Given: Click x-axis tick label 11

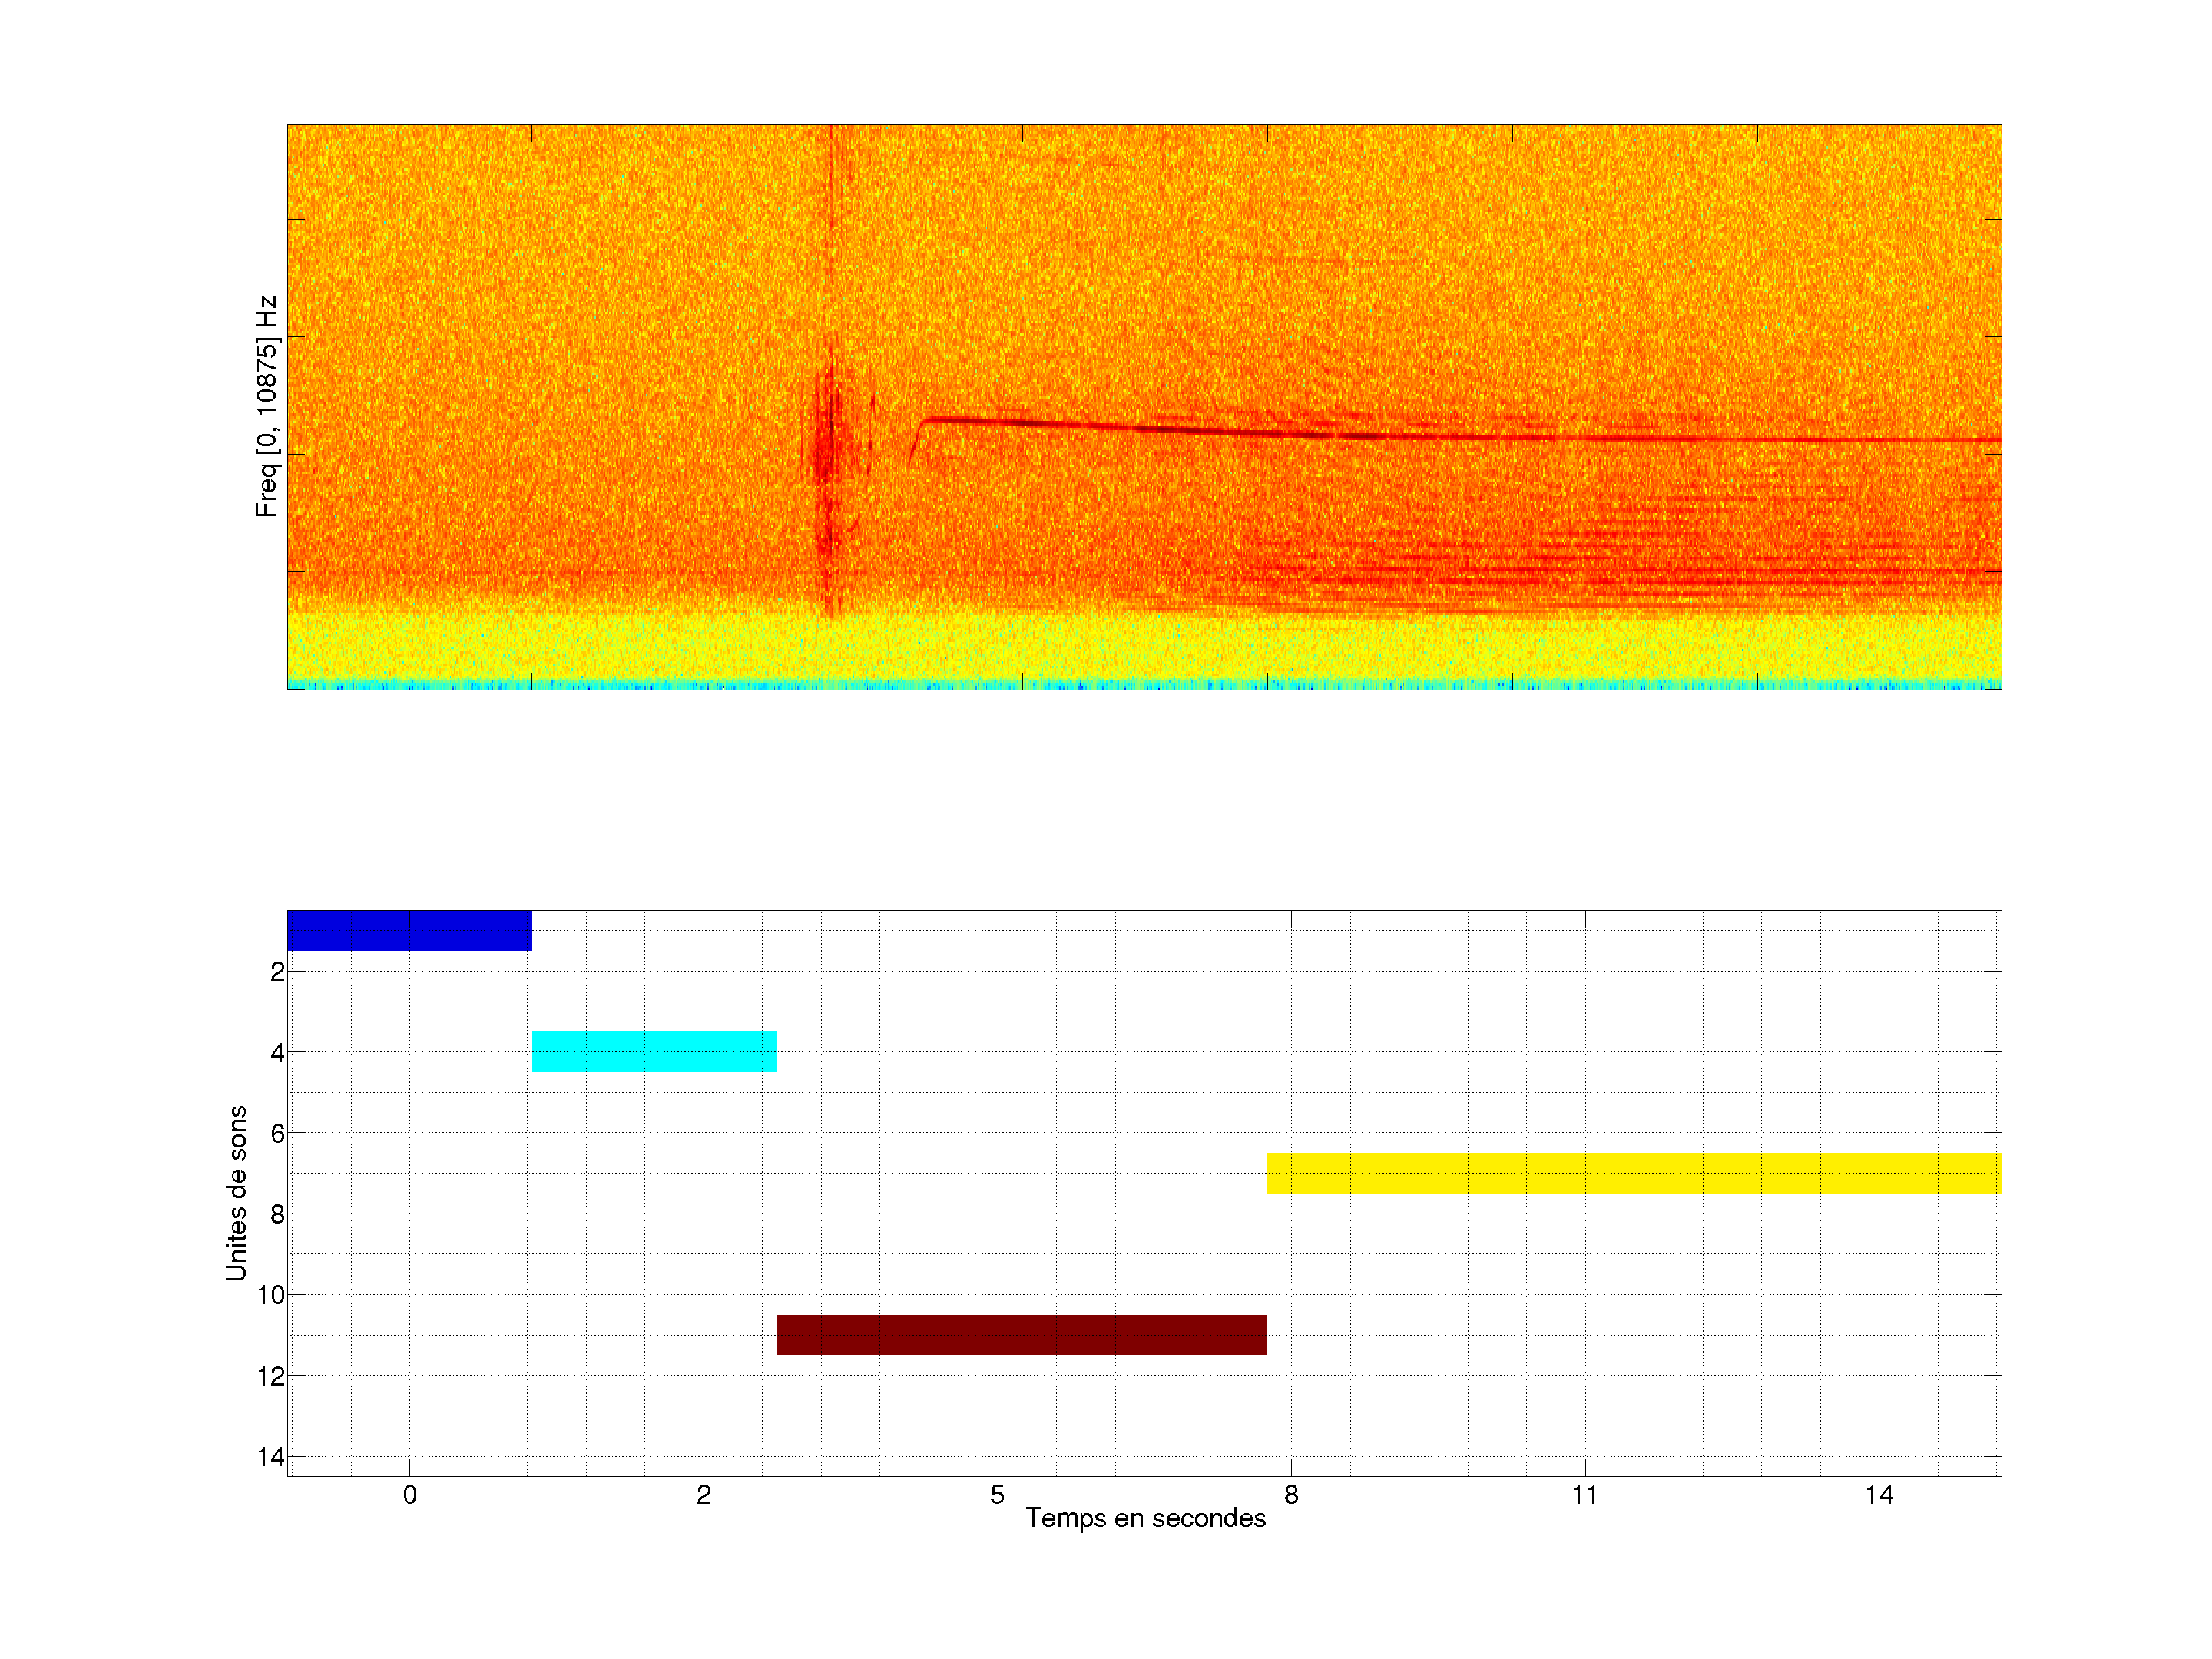Looking at the screenshot, I should pos(1584,1495).
